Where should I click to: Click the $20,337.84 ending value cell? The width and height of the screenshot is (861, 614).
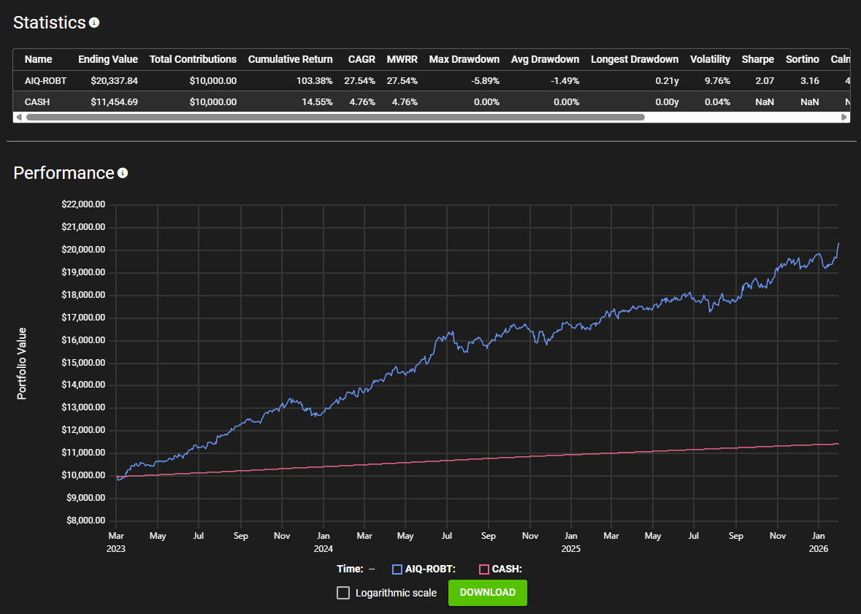[x=114, y=81]
